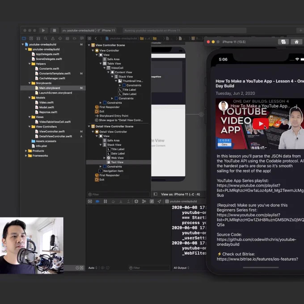Go back using jump bar back arrow
Image resolution: width=304 pixels, height=304 pixels.
[x=96, y=38]
